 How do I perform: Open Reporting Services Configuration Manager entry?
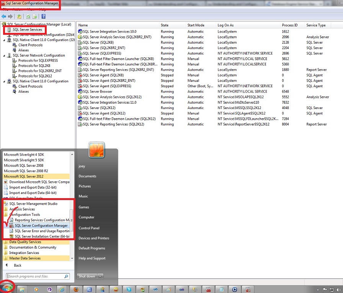click(x=42, y=220)
